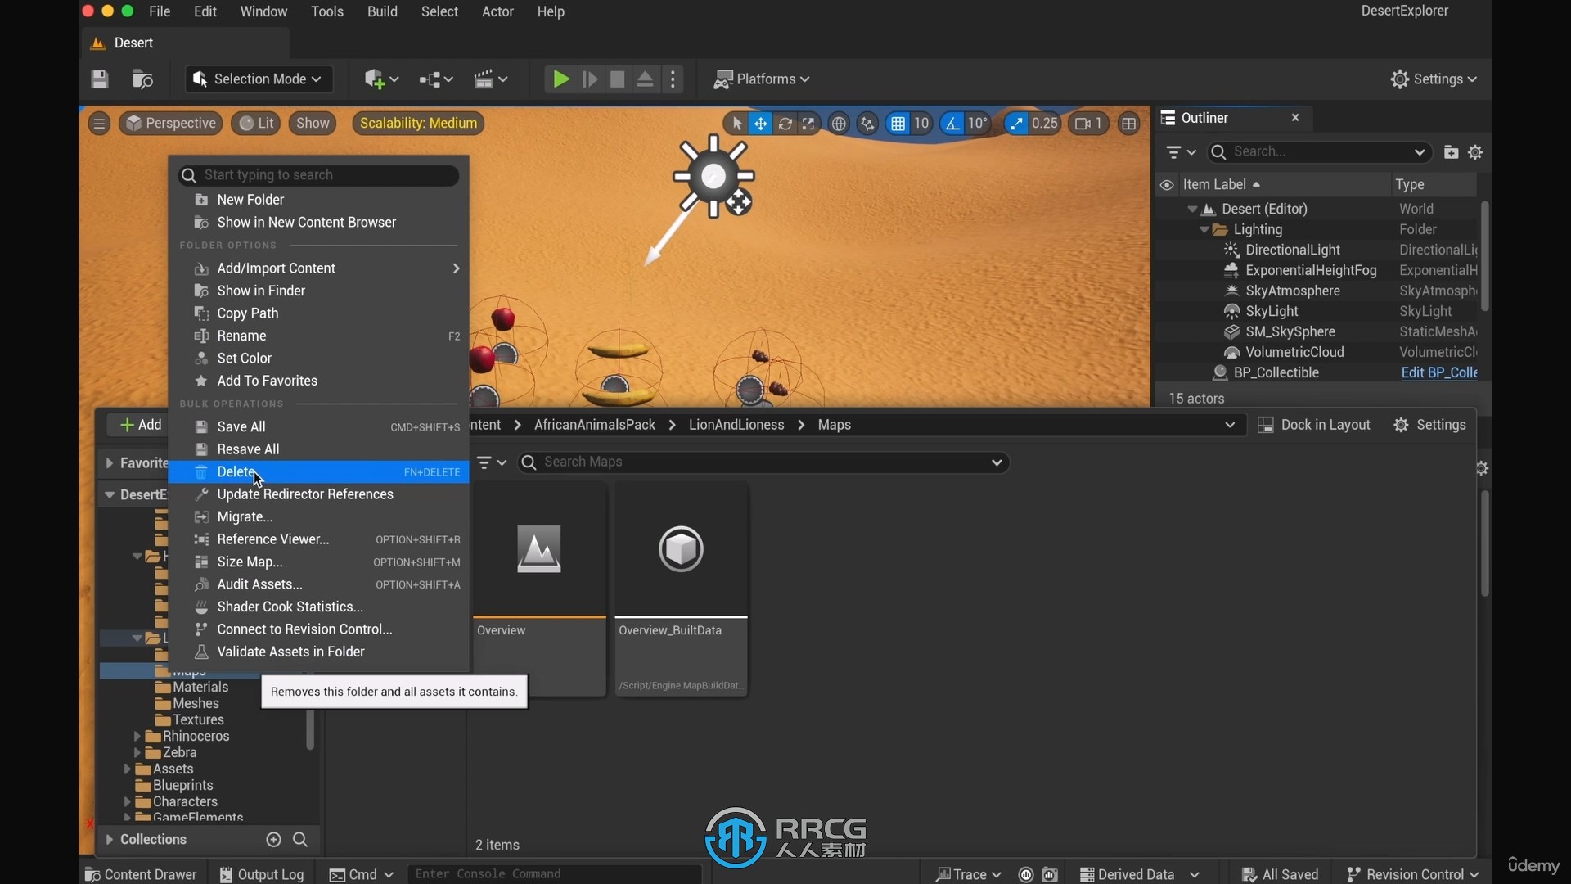Viewport: 1571px width, 884px height.
Task: Open main toolbar Settings dropdown
Action: pos(1434,79)
